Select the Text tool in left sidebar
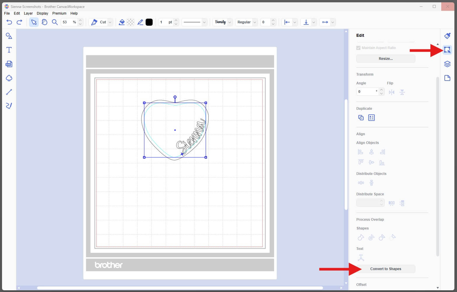 click(9, 50)
